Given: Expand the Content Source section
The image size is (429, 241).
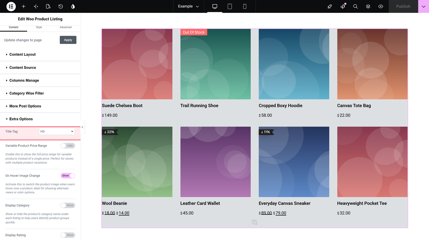Looking at the screenshot, I should pos(40,67).
